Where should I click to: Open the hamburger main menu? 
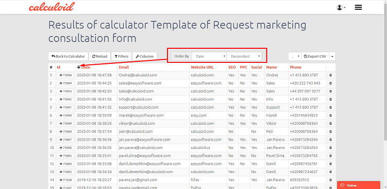click(358, 7)
